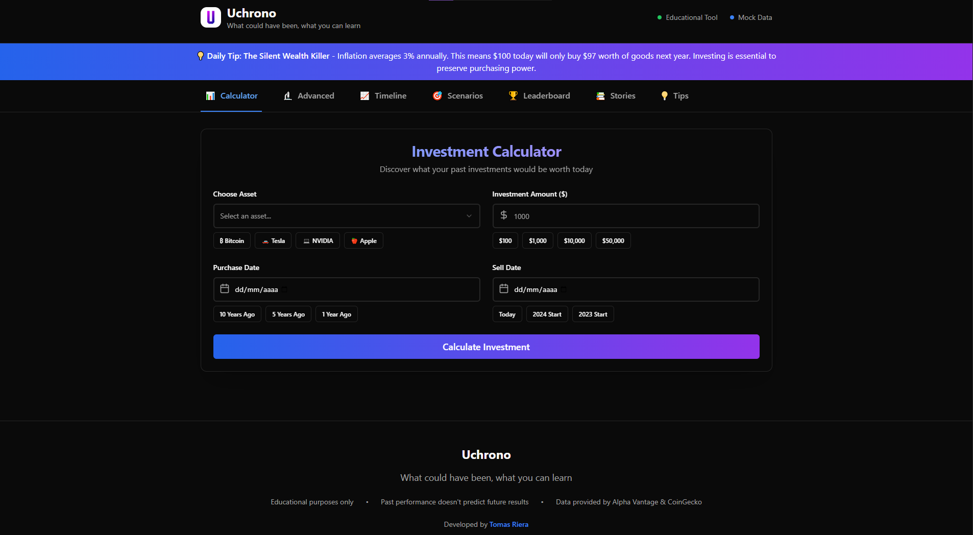The width and height of the screenshot is (973, 535).
Task: Click the dollar sign icon in amount field
Action: [x=504, y=215]
